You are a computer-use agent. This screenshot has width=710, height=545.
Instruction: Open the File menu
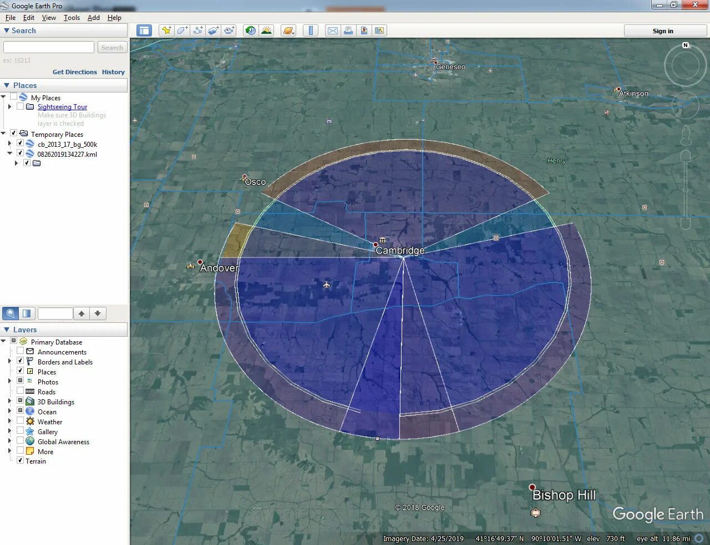(x=11, y=18)
